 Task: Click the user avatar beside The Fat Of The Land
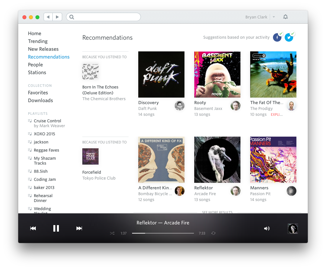tap(292, 106)
